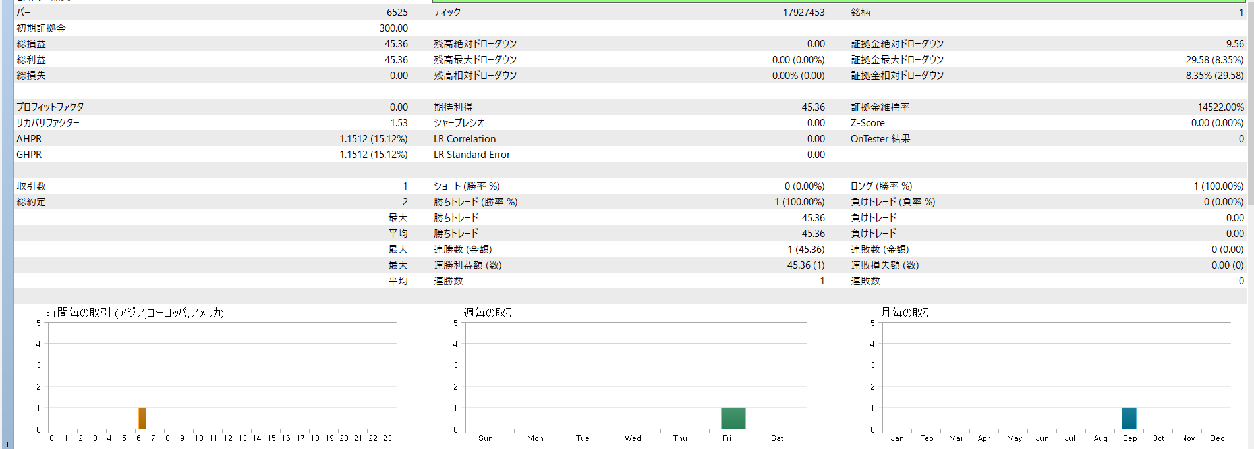
Task: Select the 初期証拠金 label
Action: [41, 28]
